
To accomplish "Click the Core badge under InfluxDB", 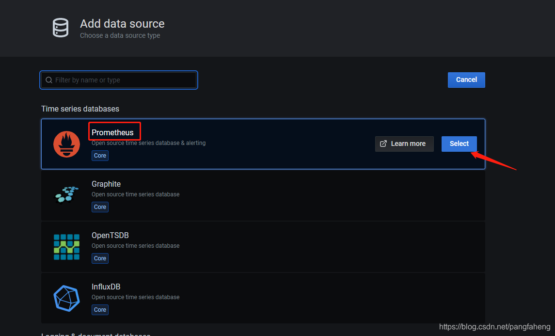I will (100, 309).
